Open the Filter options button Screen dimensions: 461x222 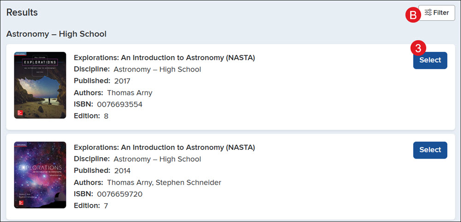point(437,13)
